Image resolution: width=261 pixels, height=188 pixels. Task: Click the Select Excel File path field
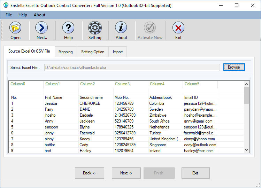132,68
